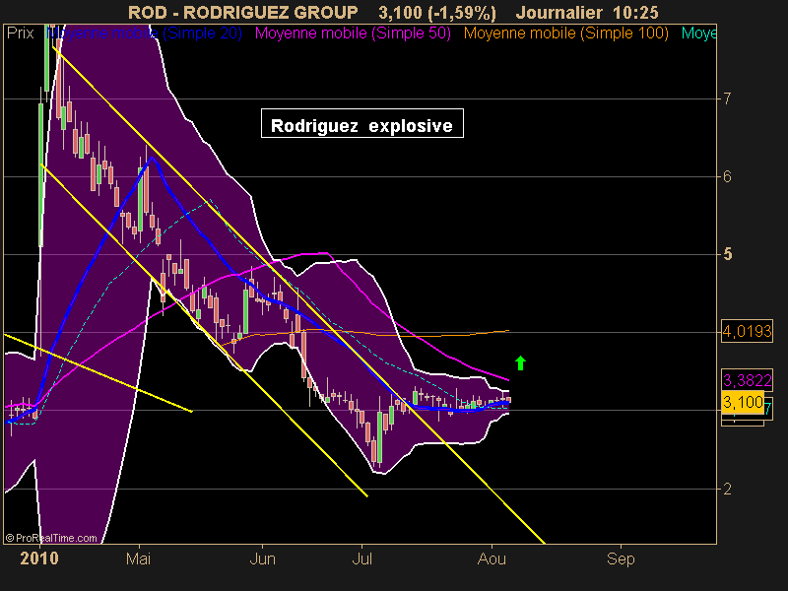The image size is (788, 591).
Task: Click price axis value 2
Action: coord(727,489)
